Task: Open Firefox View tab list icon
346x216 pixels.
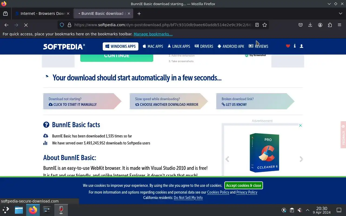Action: [x=5, y=13]
